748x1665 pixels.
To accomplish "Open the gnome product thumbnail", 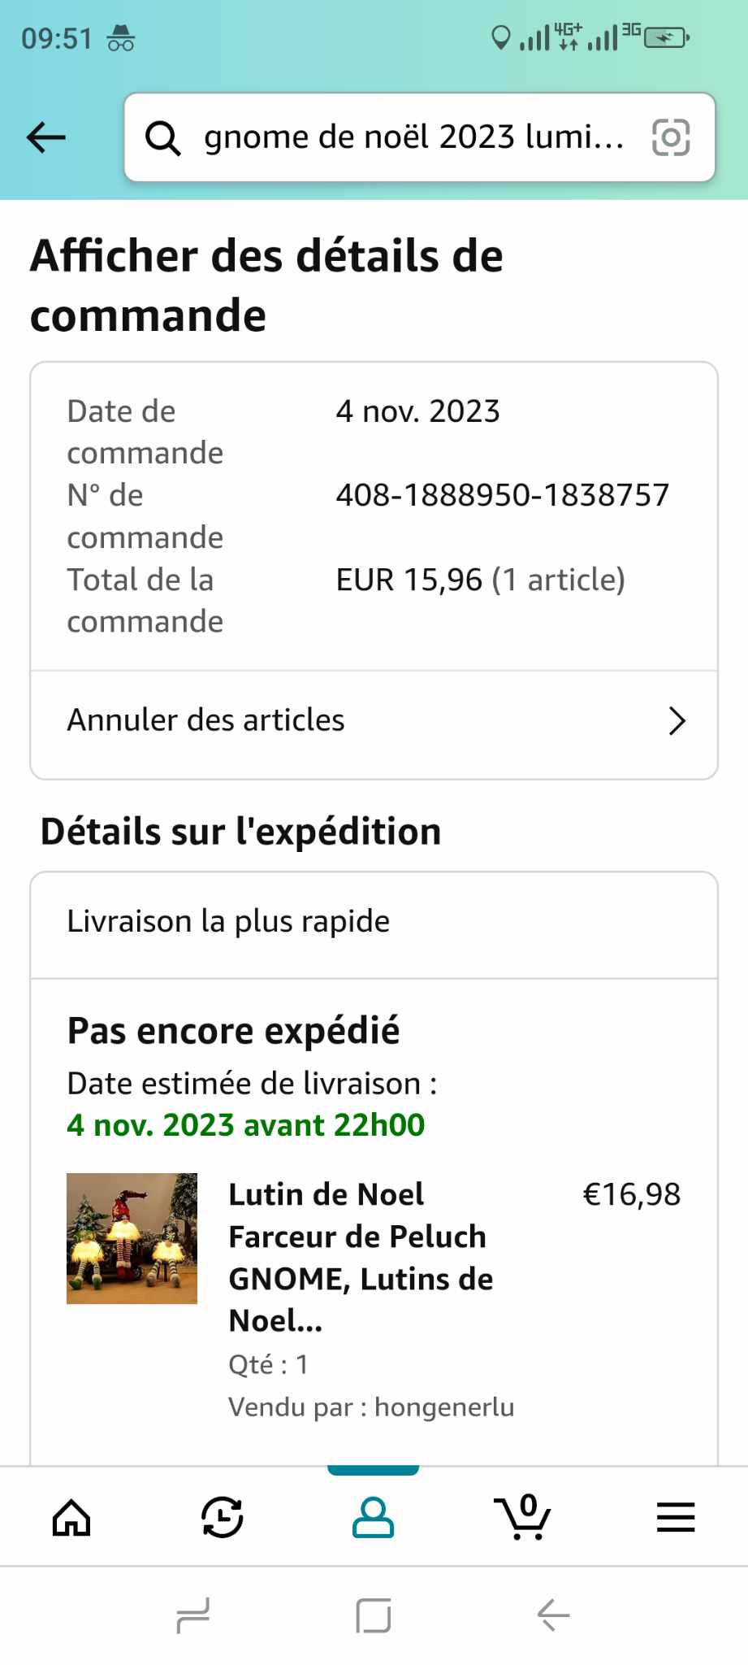I will pos(132,1238).
